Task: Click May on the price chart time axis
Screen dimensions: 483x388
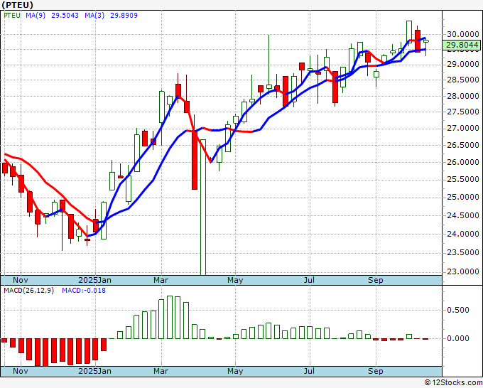Action: pyautogui.click(x=235, y=280)
